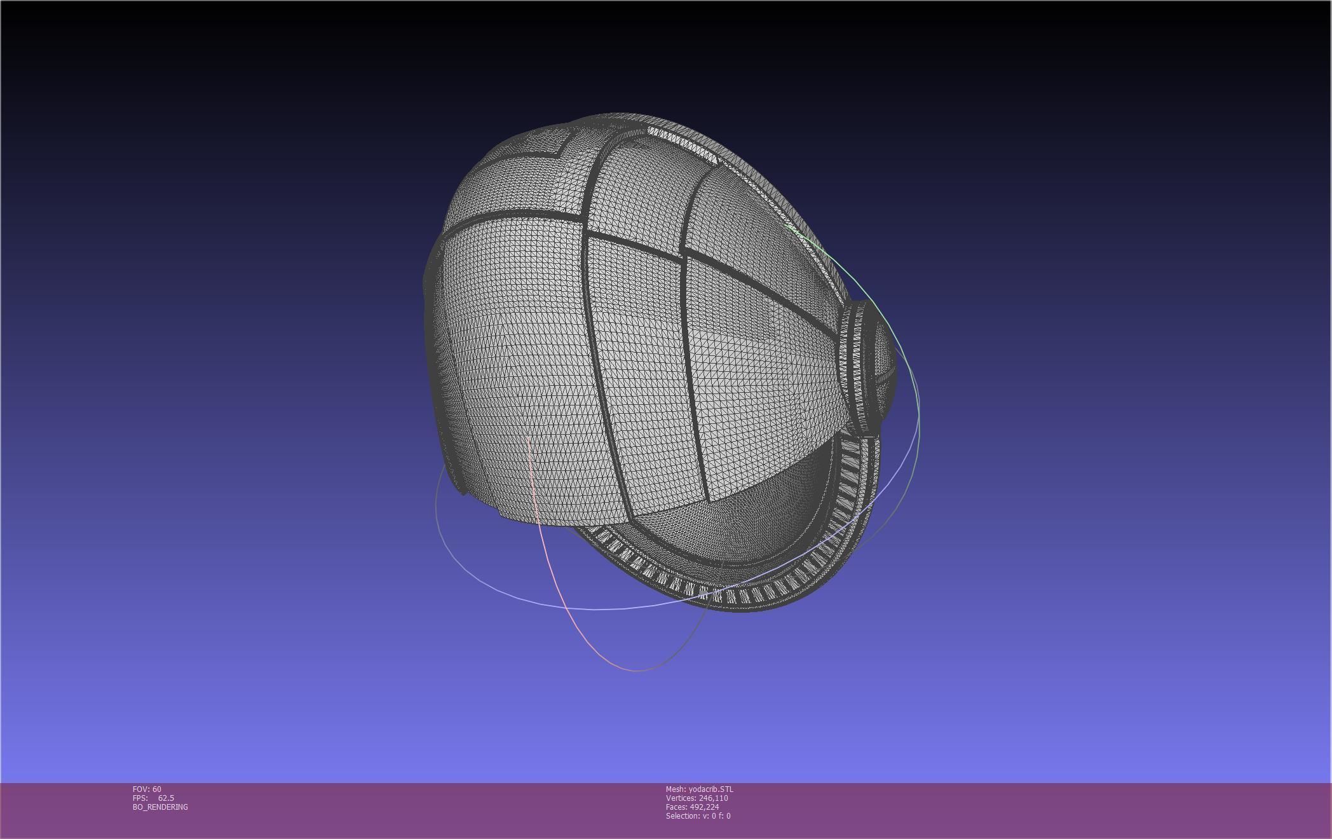Click the BO_RENDERING status label
The width and height of the screenshot is (1332, 839).
click(x=160, y=807)
